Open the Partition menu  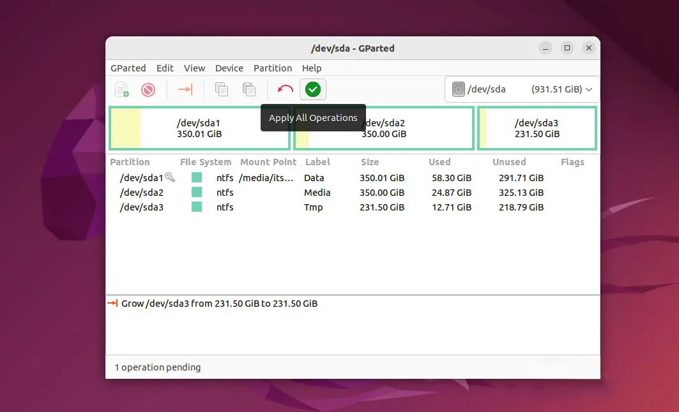(x=273, y=68)
